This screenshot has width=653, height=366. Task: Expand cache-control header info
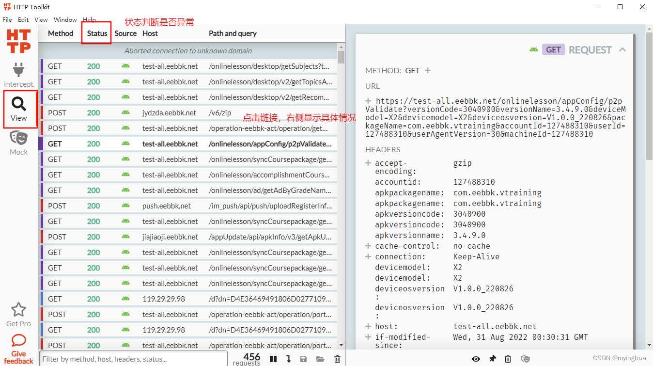[369, 246]
